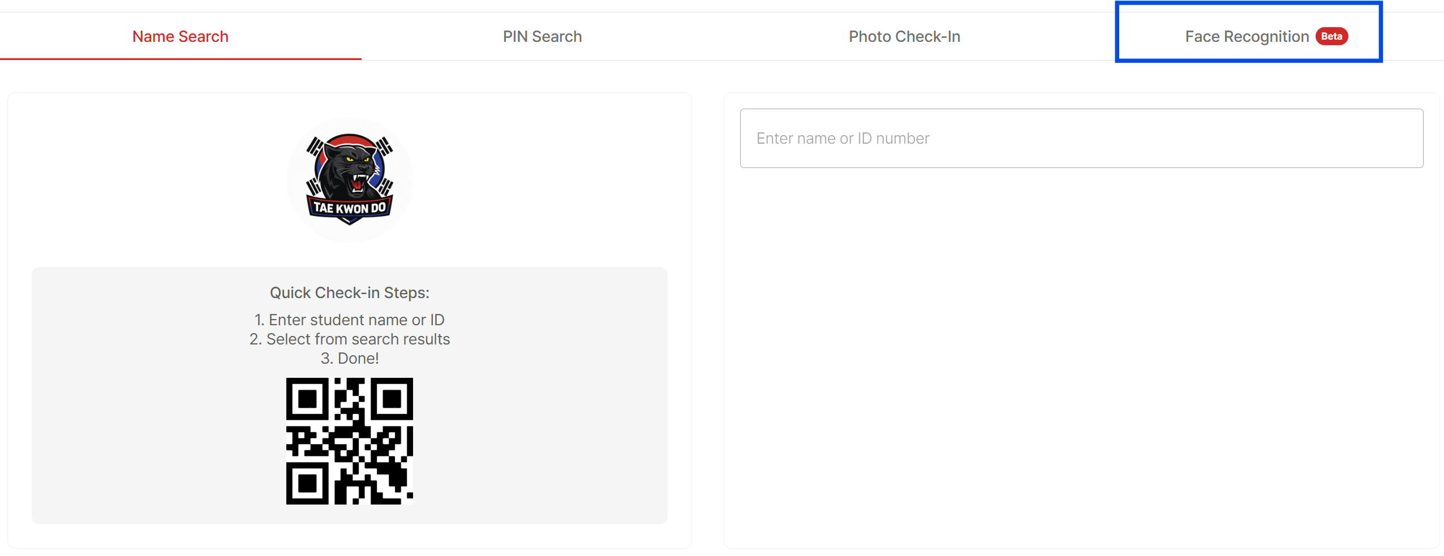Click the check-in QR code
The height and width of the screenshot is (556, 1444).
point(350,441)
